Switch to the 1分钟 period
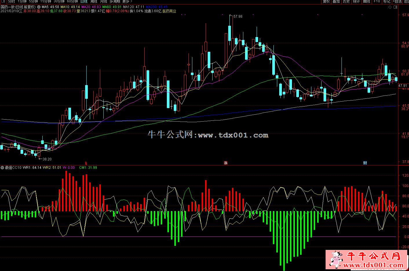Image resolution: width=409 pixels, height=271 pixels. pyautogui.click(x=22, y=1)
